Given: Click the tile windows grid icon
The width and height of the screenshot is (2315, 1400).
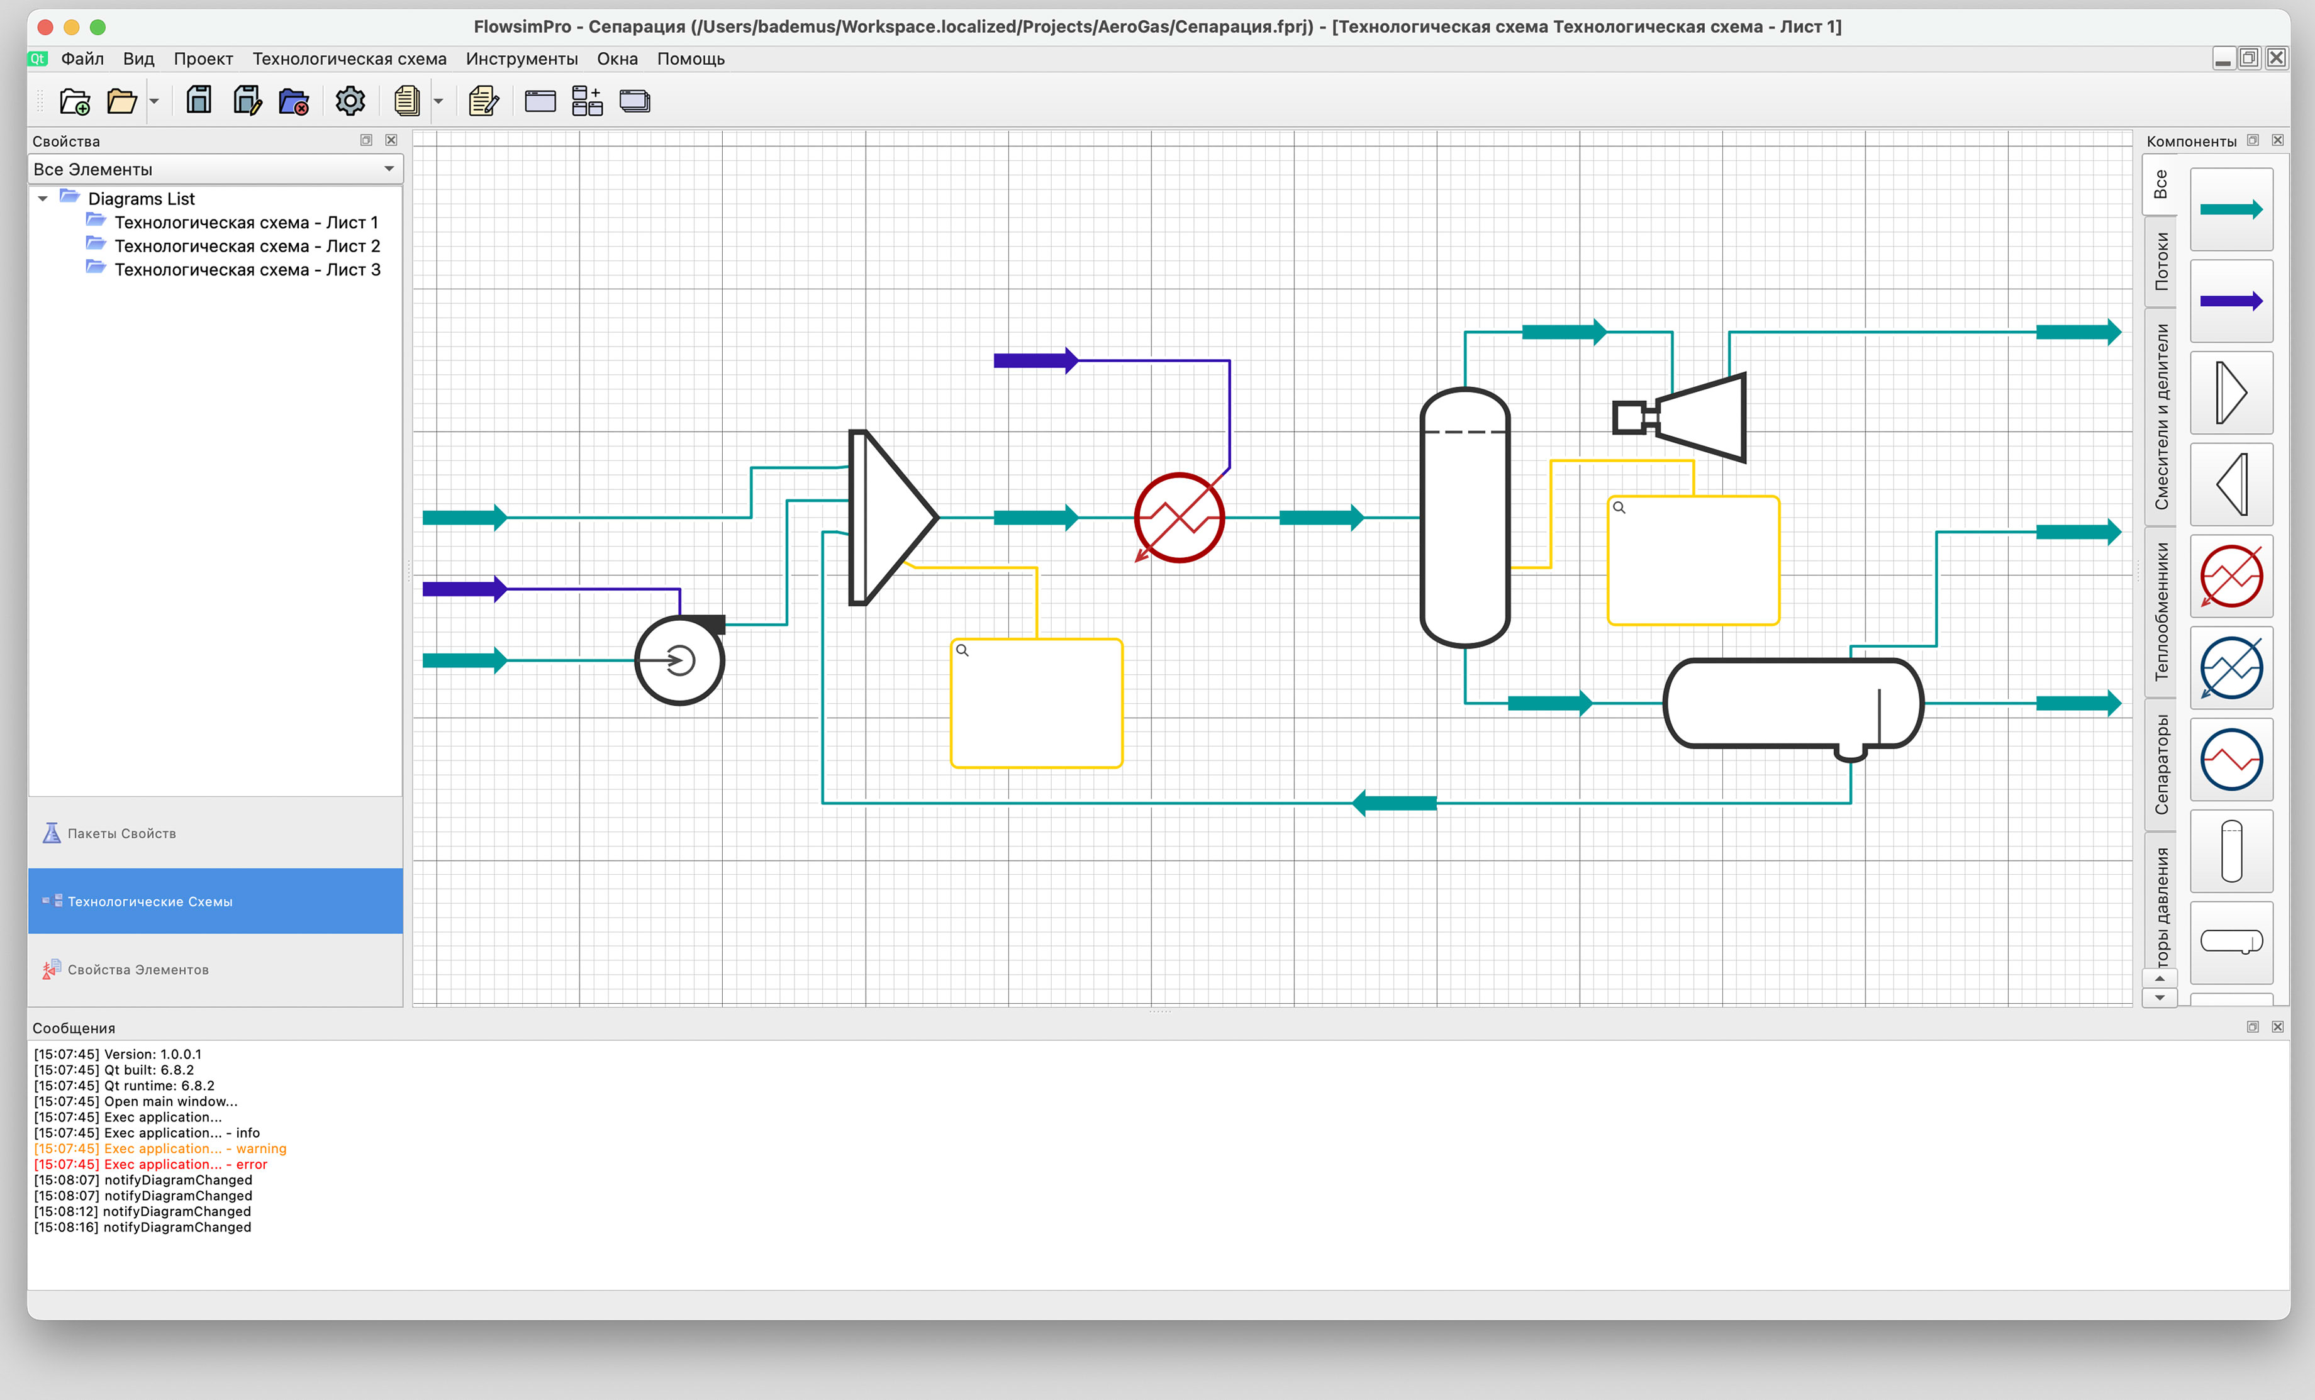Looking at the screenshot, I should (587, 101).
